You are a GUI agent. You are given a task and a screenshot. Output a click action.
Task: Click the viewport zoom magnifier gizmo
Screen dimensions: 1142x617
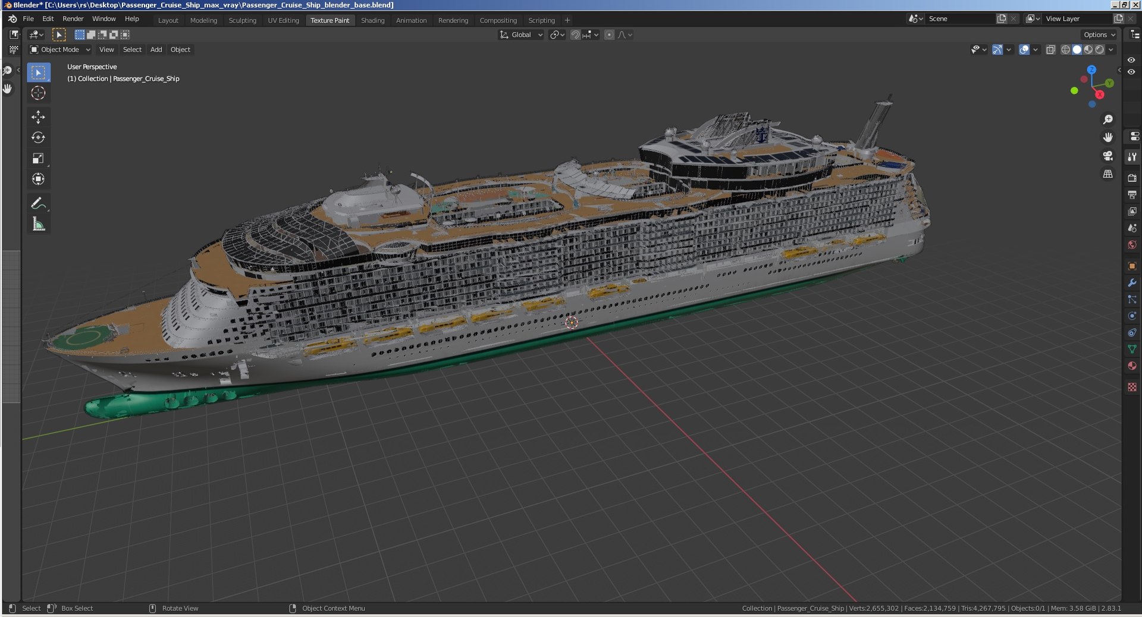tap(1108, 119)
